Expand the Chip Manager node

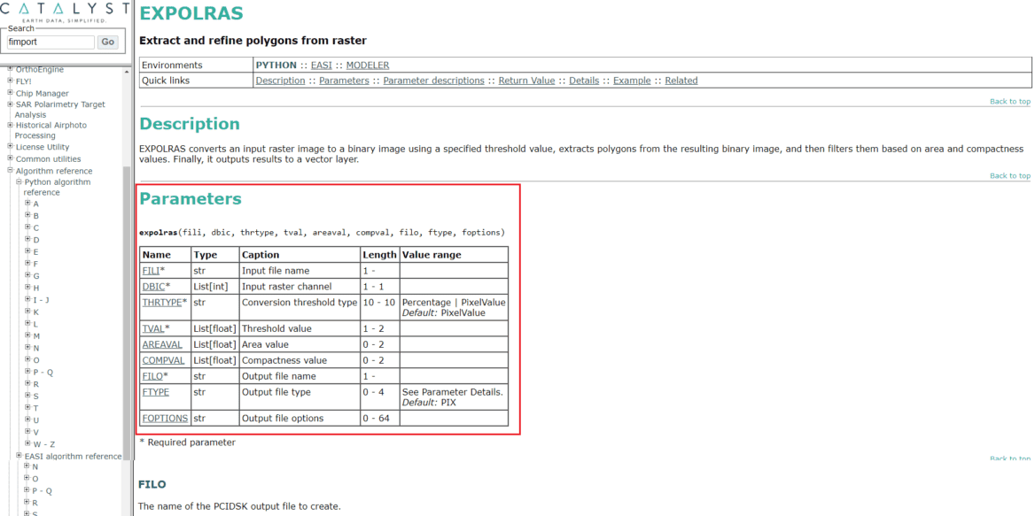click(11, 93)
